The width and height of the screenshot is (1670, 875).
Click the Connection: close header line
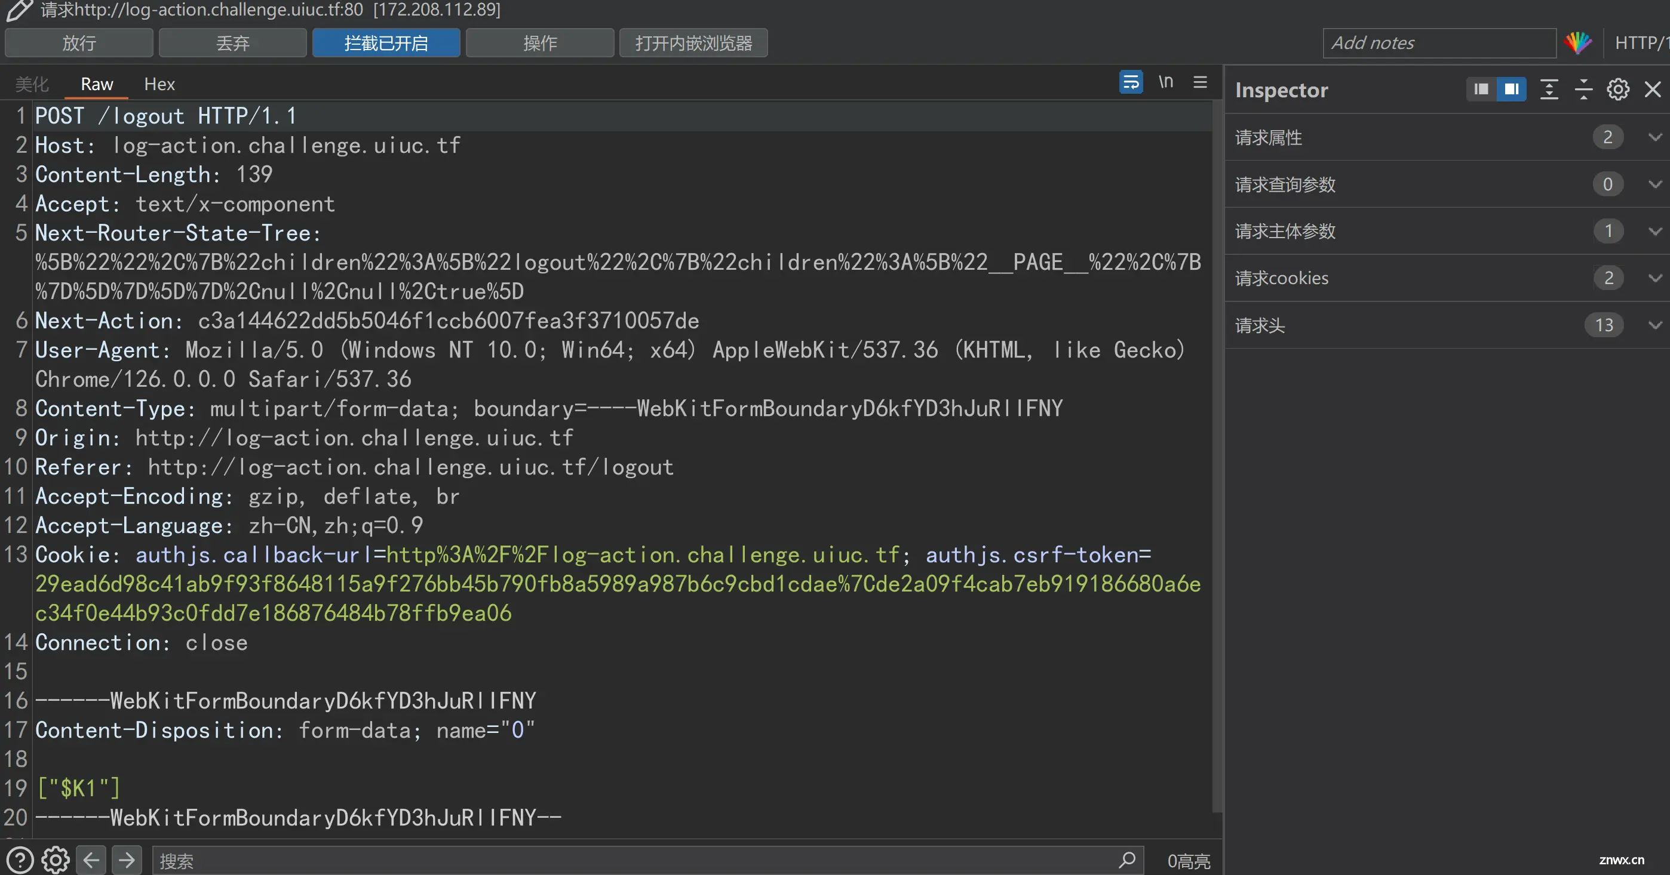coord(142,642)
